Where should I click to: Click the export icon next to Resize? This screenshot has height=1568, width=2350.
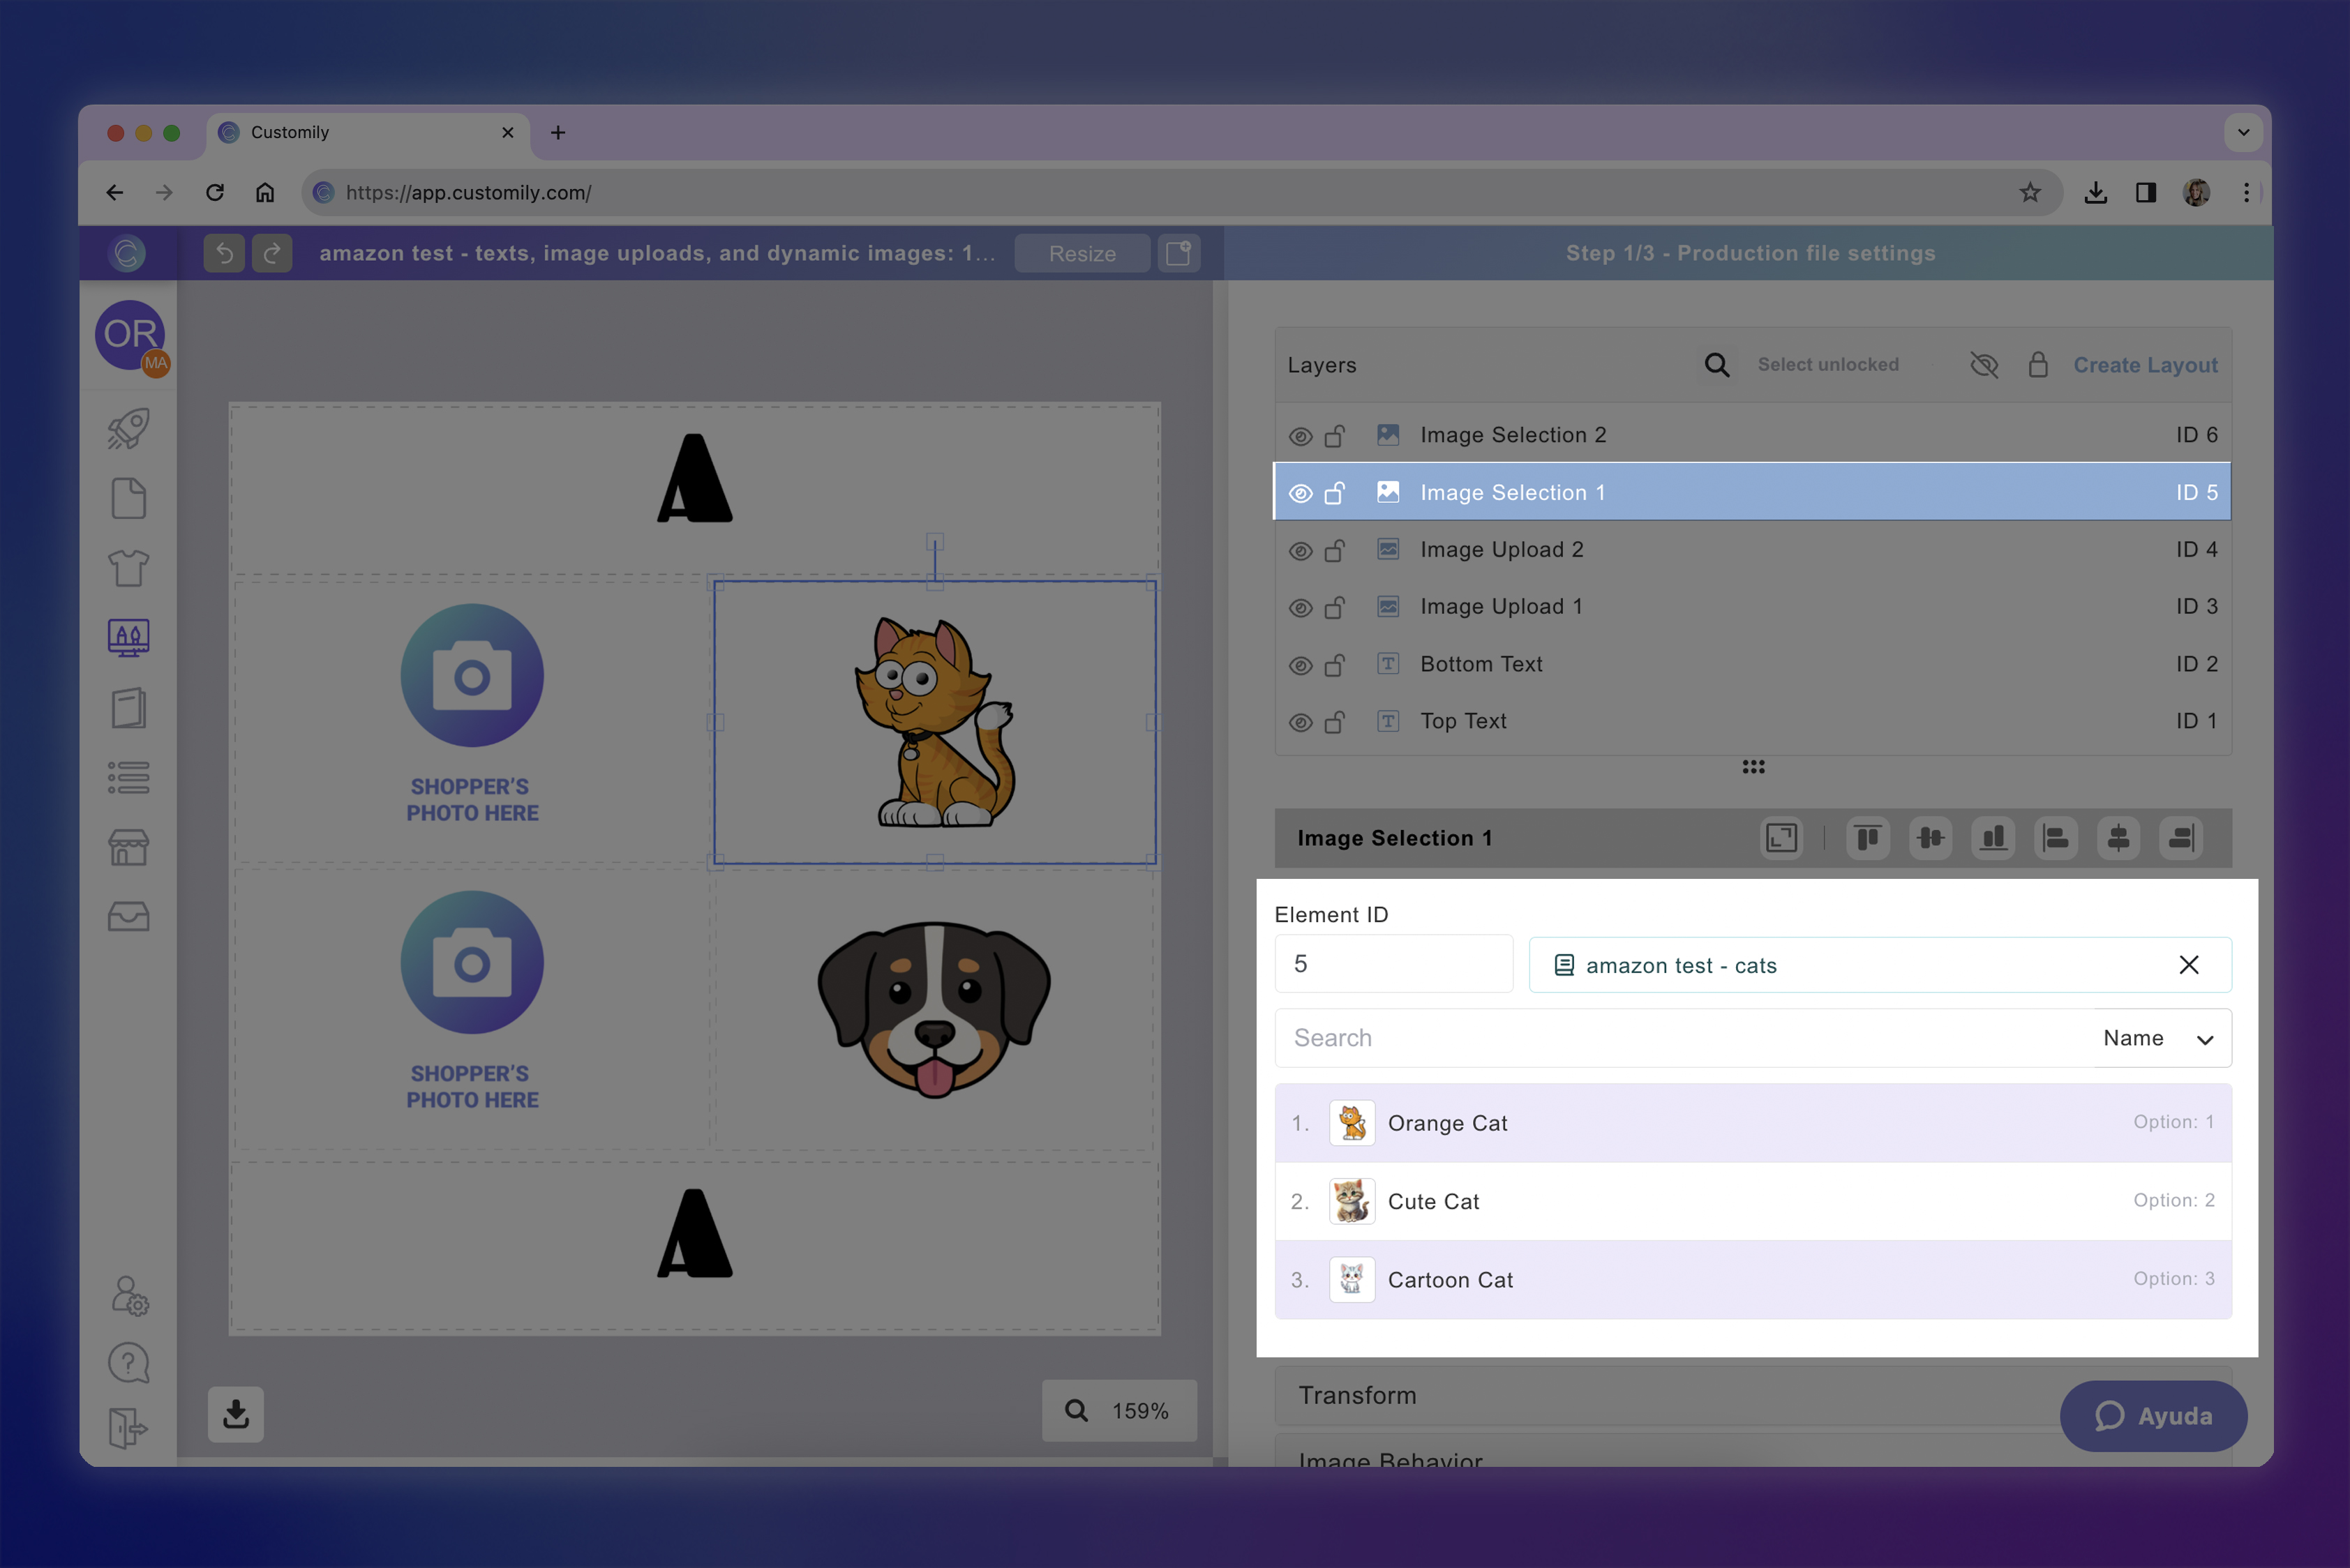1178,253
